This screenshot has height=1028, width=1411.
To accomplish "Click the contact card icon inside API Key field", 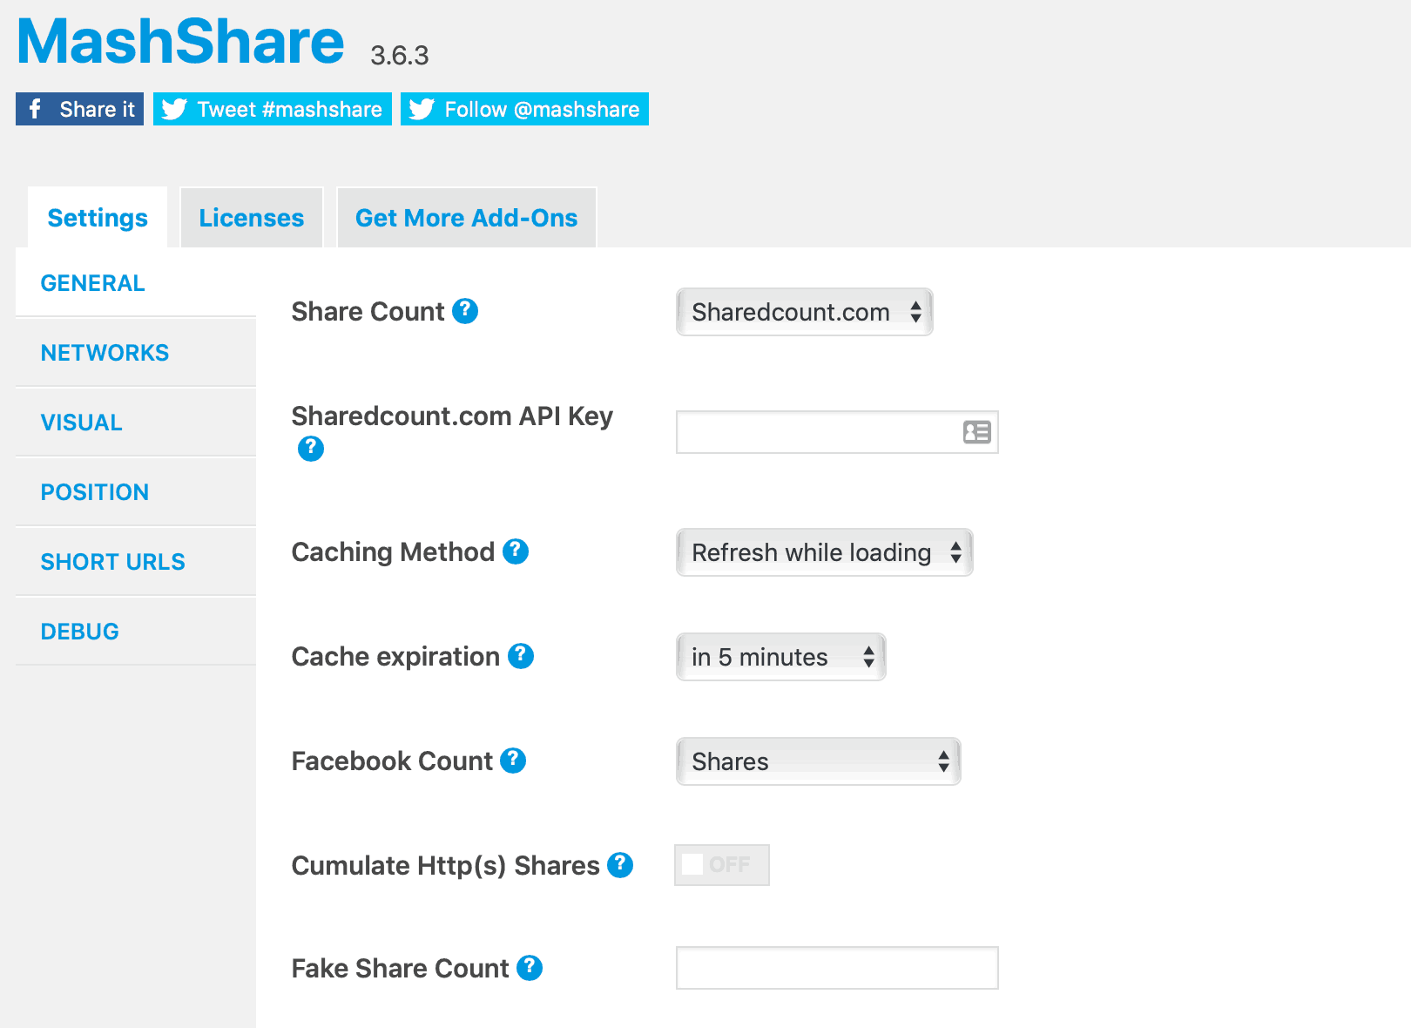I will [x=979, y=431].
